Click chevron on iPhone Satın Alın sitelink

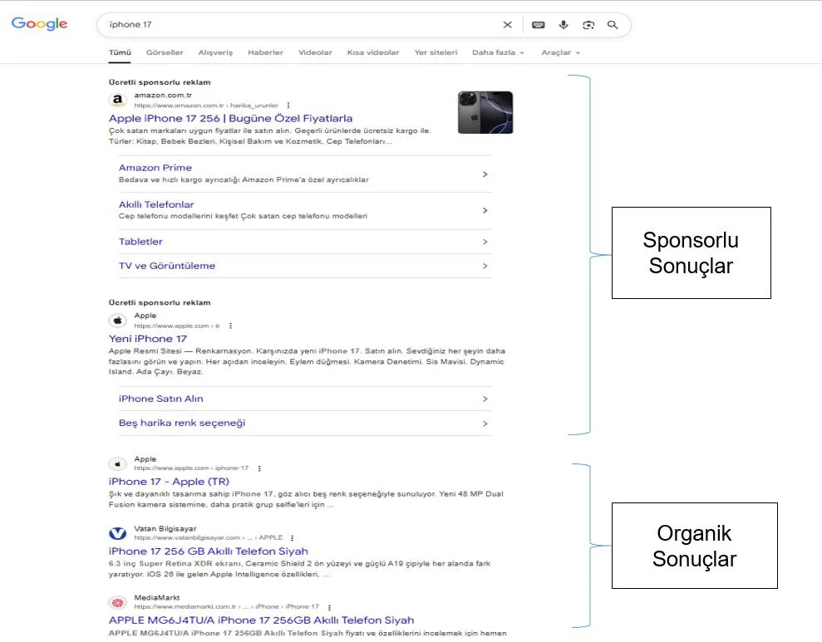coord(485,399)
